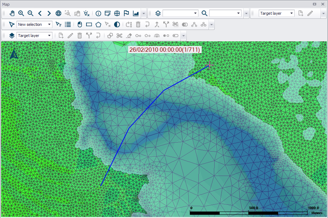Click the merge arrows icon
Image resolution: width=328 pixels, height=218 pixels.
(x=157, y=24)
